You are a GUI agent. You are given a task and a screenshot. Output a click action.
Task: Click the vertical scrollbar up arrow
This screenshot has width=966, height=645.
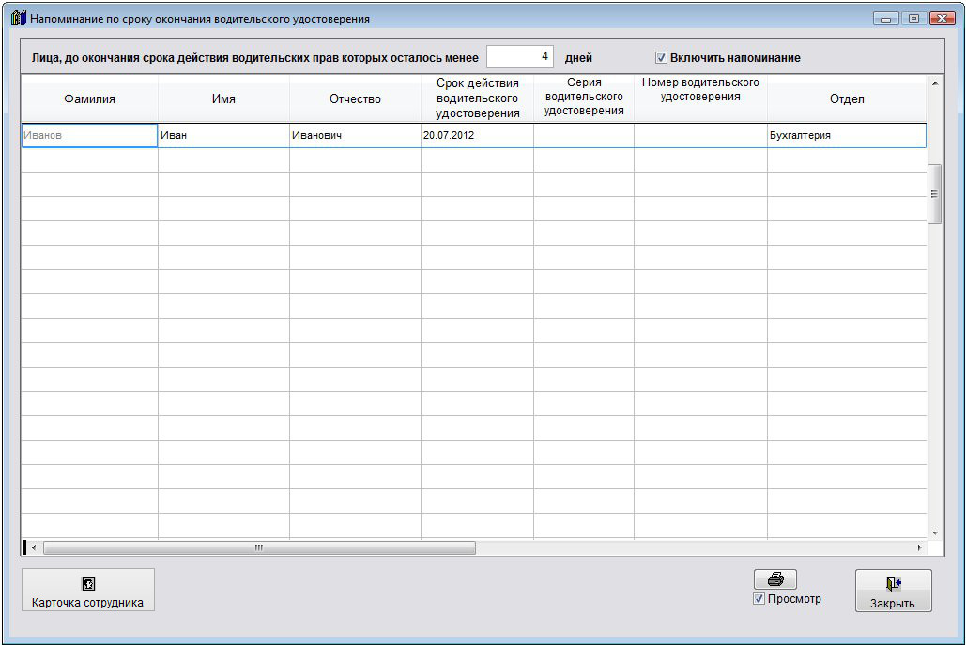934,84
